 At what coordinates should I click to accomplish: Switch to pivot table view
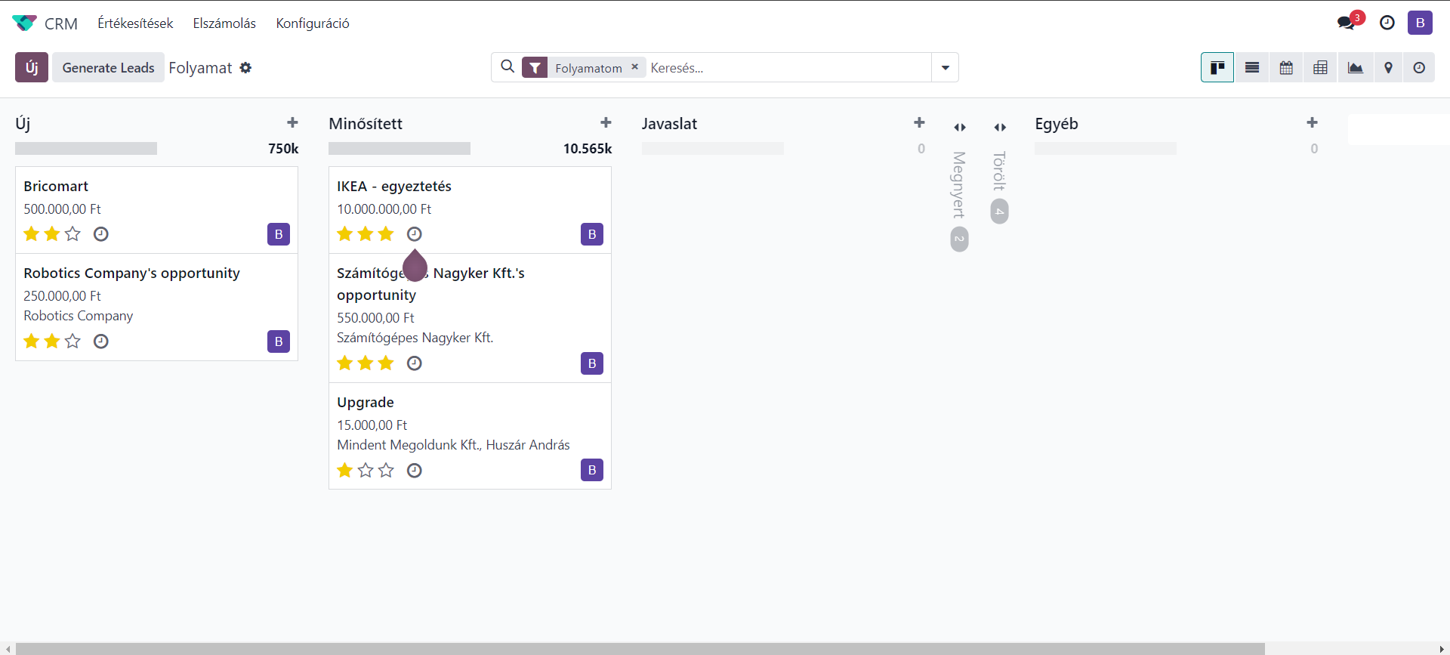click(x=1320, y=67)
